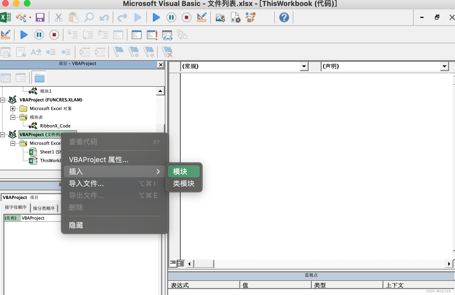455x295 pixels.
Task: Click View Code icon in project panel
Action: coord(6,78)
